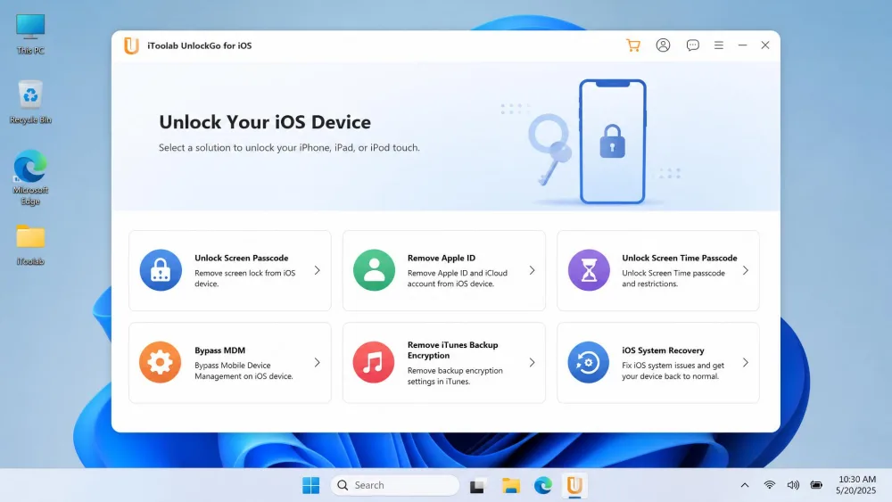This screenshot has width=892, height=502.
Task: Click 'Unlock Screen Time passcode and restrictions.' text
Action: click(673, 278)
